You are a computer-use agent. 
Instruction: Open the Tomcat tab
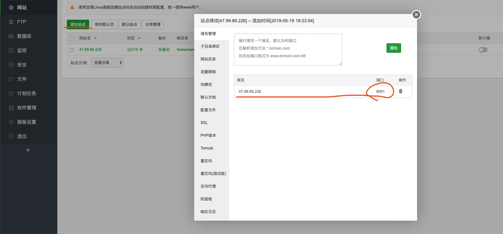point(212,148)
